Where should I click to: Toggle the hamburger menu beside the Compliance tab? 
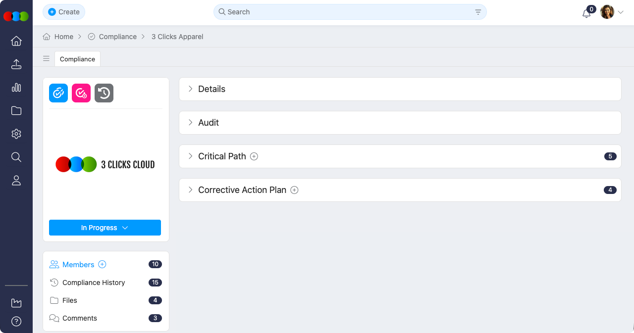point(46,58)
